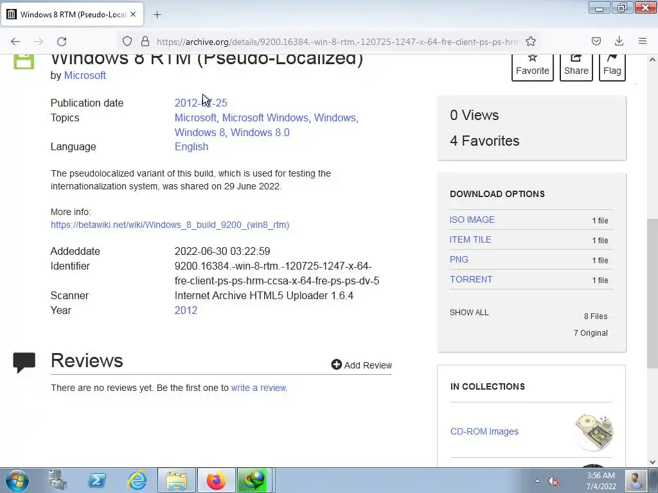Download the PNG file
This screenshot has width=658, height=493.
pos(459,259)
